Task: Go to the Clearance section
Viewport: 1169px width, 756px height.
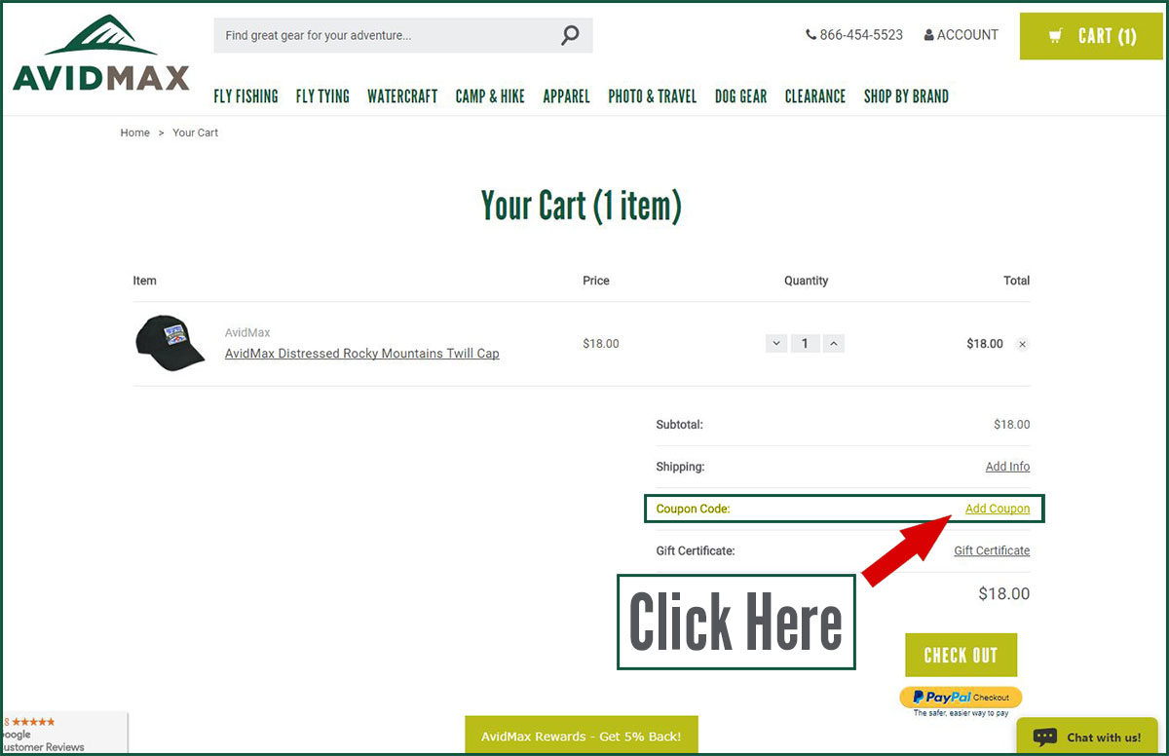Action: (x=814, y=96)
